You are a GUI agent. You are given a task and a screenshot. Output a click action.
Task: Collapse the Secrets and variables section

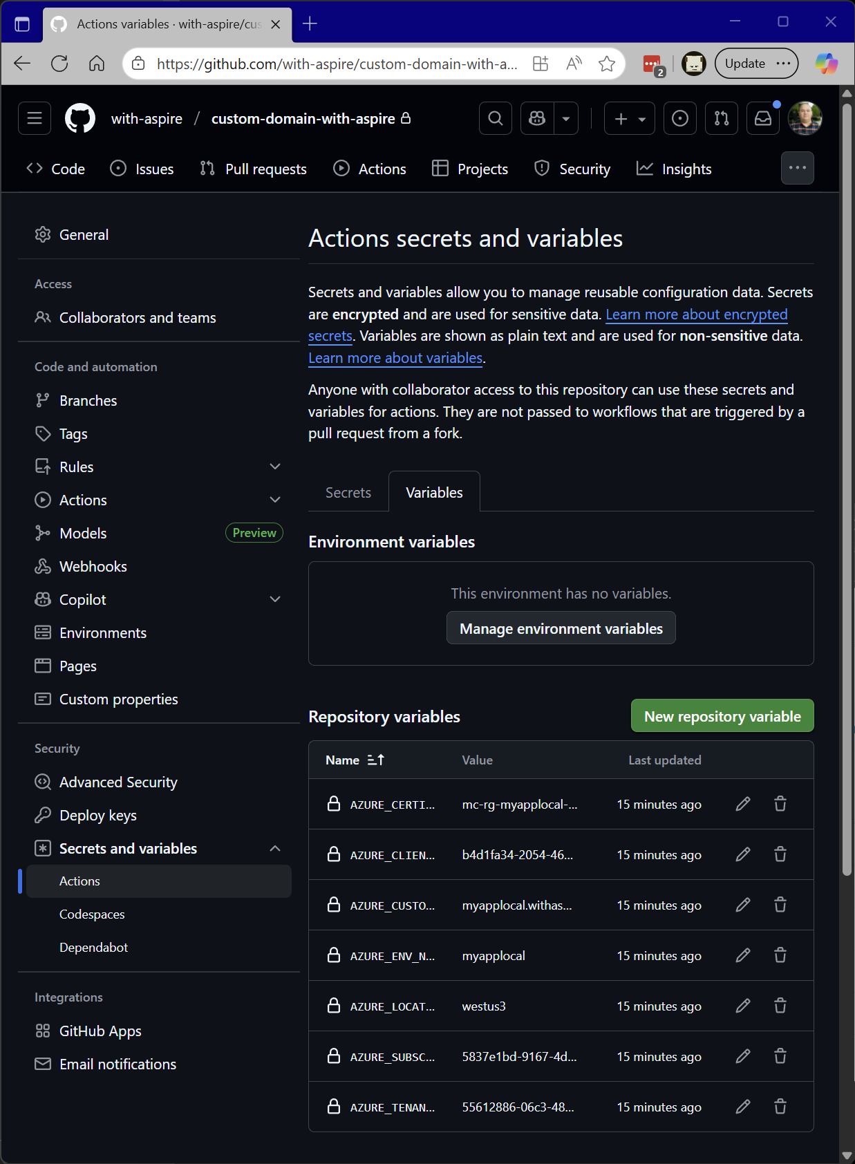pos(275,848)
